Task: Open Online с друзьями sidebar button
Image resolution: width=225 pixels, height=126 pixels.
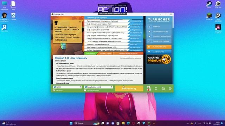Action: [159, 41]
